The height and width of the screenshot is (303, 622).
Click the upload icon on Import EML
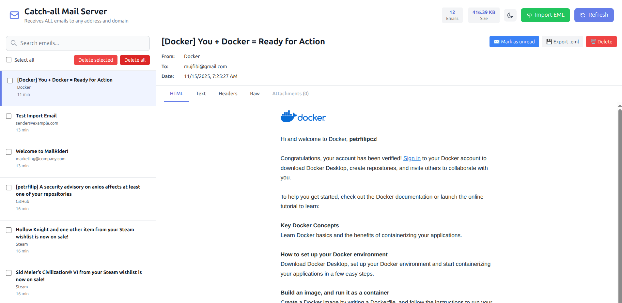click(x=529, y=15)
